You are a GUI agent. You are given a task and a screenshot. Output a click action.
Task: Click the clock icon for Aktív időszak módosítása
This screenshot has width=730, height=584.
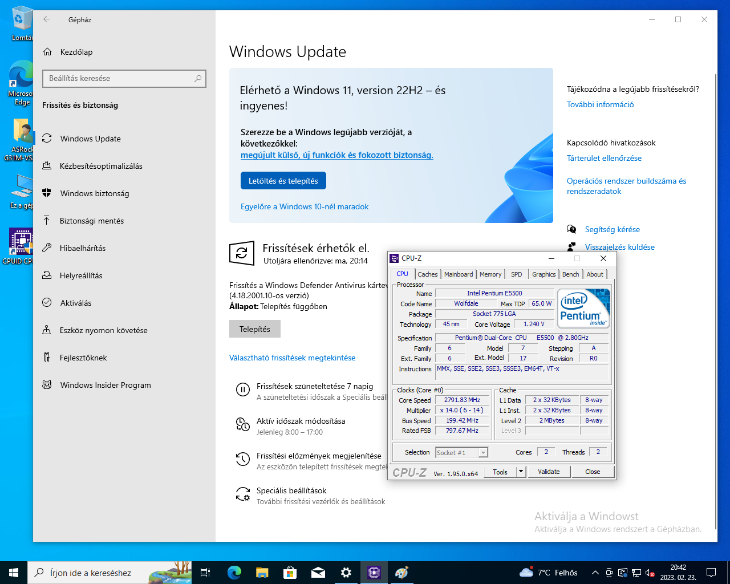pyautogui.click(x=243, y=424)
